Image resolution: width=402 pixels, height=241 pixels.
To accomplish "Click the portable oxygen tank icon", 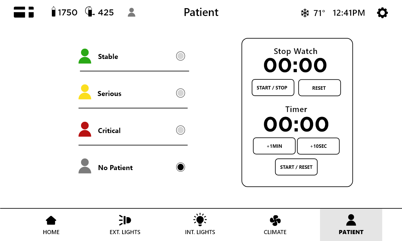I will (x=90, y=12).
